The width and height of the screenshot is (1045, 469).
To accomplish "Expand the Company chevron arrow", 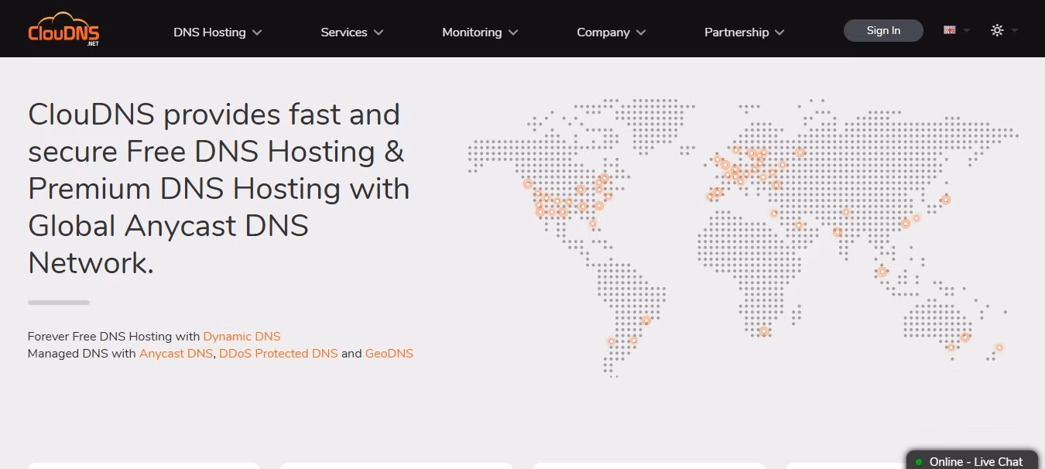I will point(641,33).
